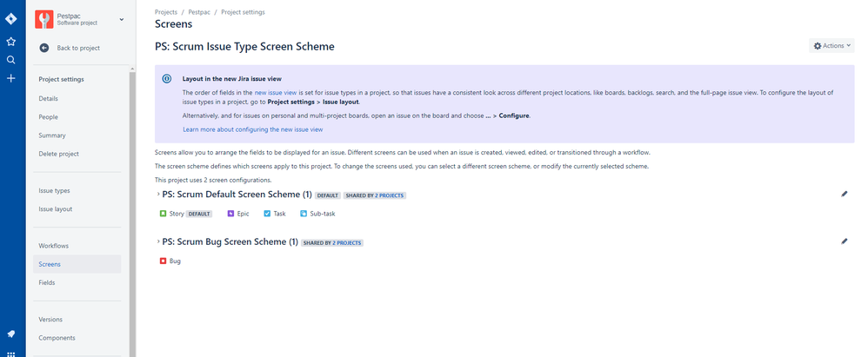Click 2 PROJECTS link on Default Screen Scheme
Image resolution: width=868 pixels, height=357 pixels.
(x=391, y=195)
